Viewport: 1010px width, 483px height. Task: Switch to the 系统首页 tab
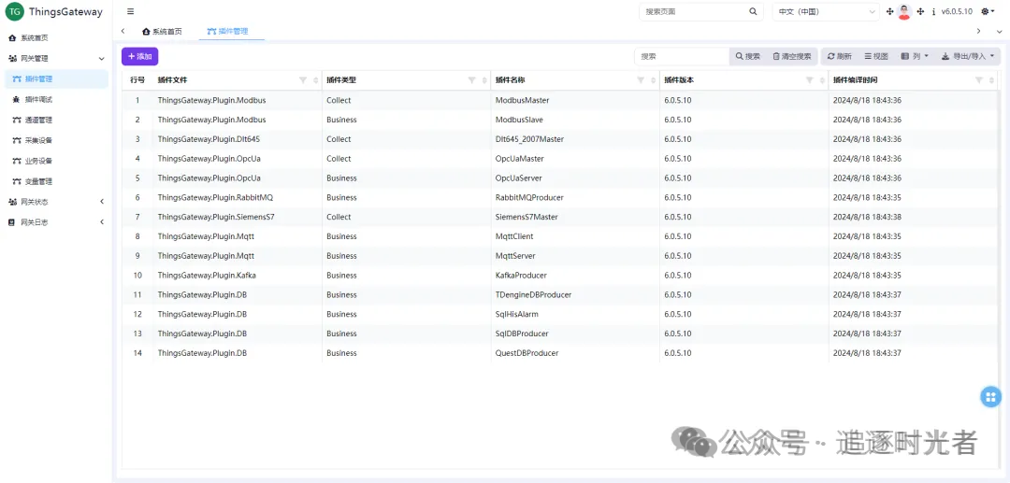pos(163,32)
